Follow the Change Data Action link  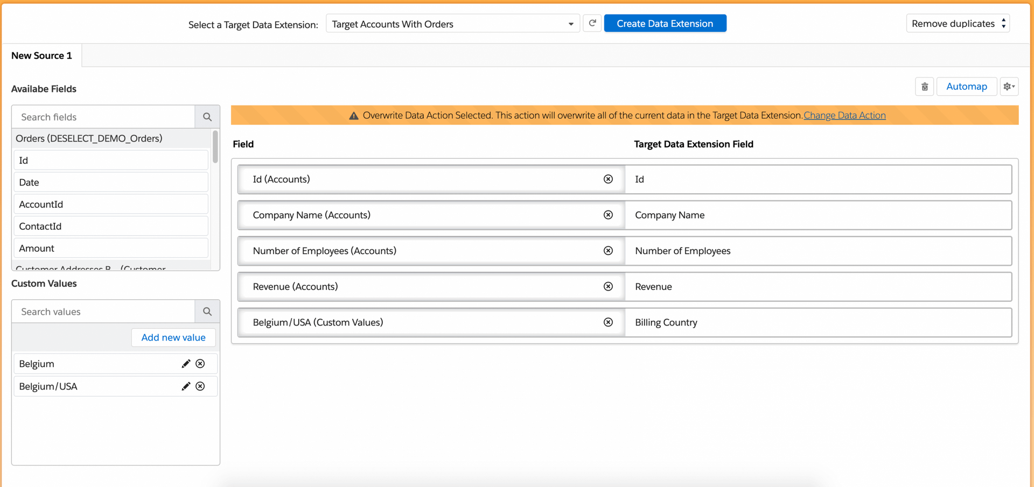point(844,115)
